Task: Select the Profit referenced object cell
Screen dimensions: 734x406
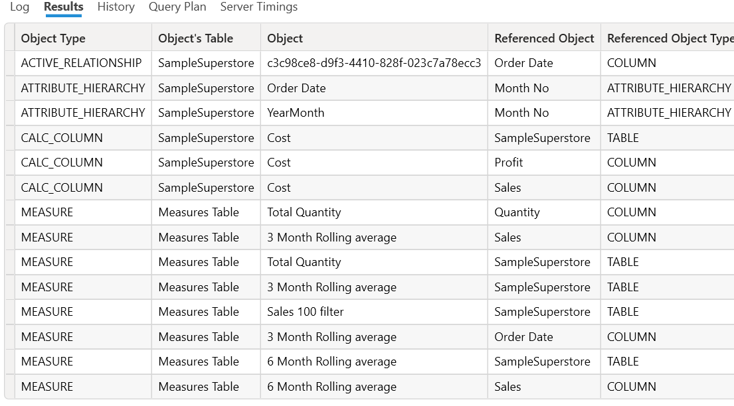Action: click(509, 163)
